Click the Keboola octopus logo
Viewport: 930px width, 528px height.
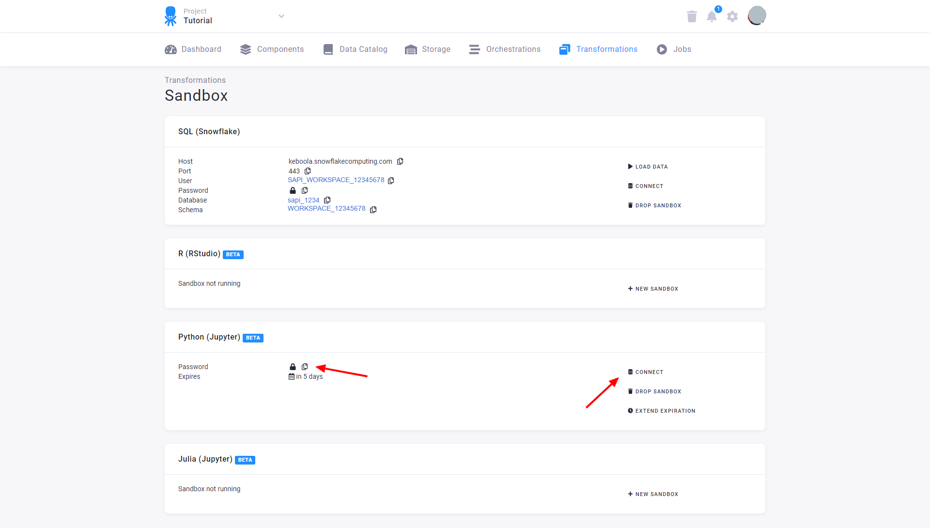(x=170, y=16)
